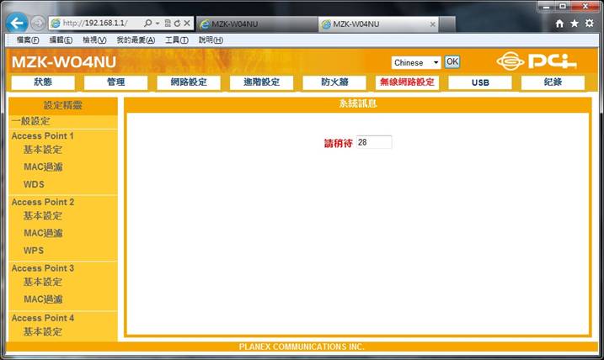Click 基本設定 under Access Point 1
Viewport: 604px width, 360px height.
pos(43,150)
